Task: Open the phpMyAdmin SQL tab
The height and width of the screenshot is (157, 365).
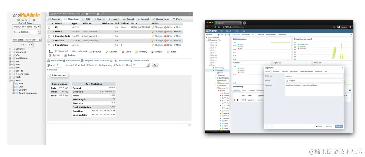Action: click(x=86, y=19)
